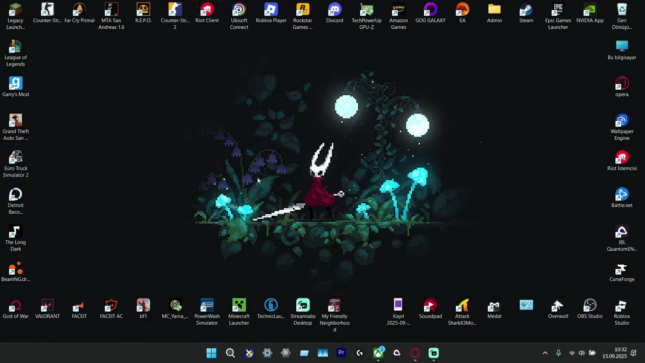
Task: Select the Bu bilgisayar icon
Action: click(x=622, y=50)
